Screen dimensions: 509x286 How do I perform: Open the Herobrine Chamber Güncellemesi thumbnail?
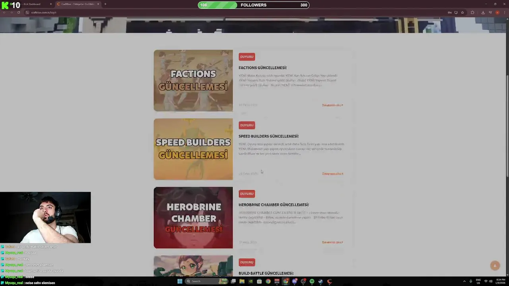[x=193, y=218]
